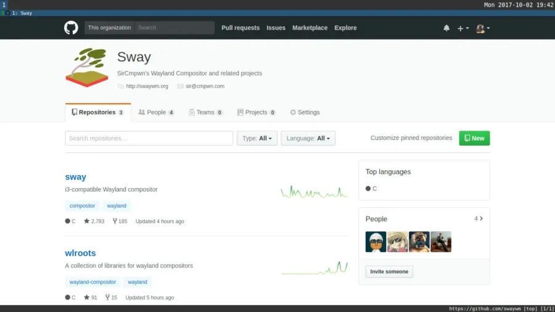Click the sway activity sparkline graph
This screenshot has width=555, height=312.
click(314, 192)
